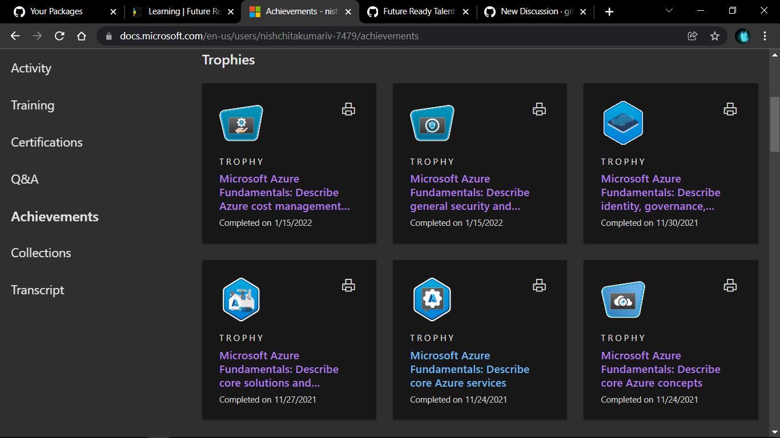Click the scrollbar up arrow

[774, 55]
